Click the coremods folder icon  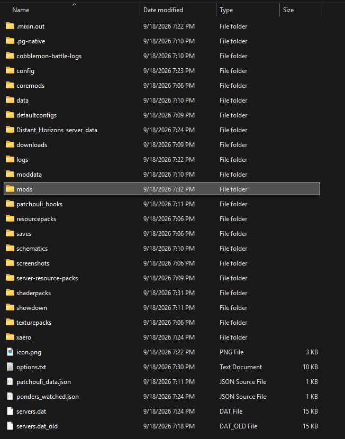click(10, 85)
